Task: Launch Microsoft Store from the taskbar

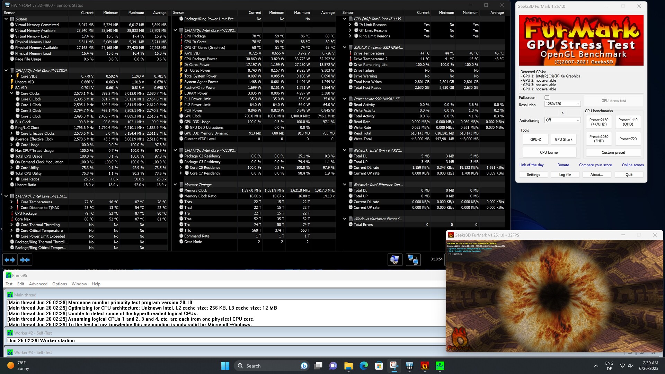Action: 379,366
